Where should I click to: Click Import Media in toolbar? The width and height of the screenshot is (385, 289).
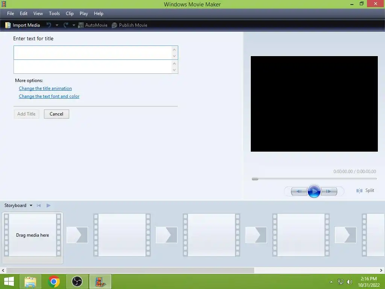23,25
